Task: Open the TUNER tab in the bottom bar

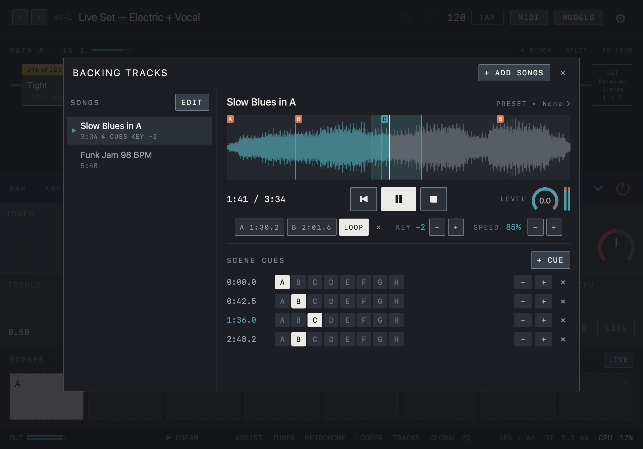Action: coord(284,438)
